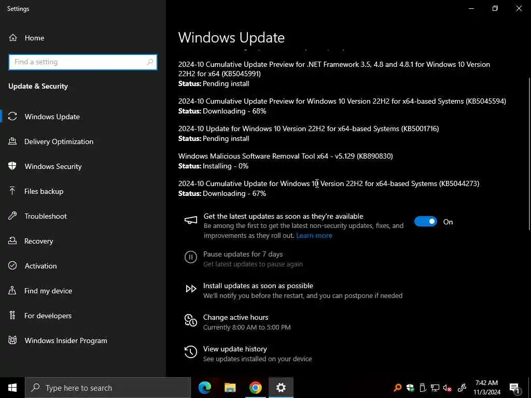Click the Activation checkmark icon

[12, 266]
